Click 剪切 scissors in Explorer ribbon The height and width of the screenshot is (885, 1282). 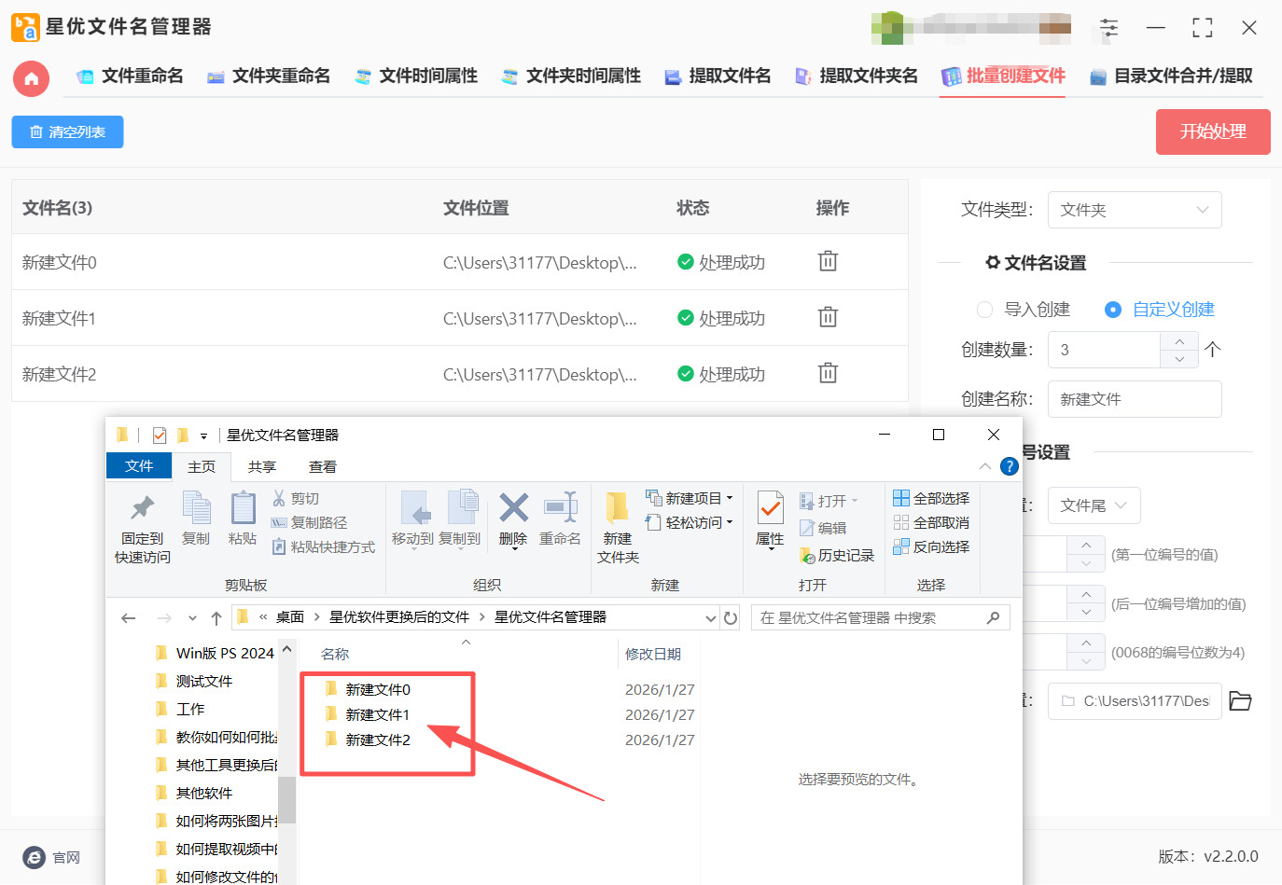296,499
